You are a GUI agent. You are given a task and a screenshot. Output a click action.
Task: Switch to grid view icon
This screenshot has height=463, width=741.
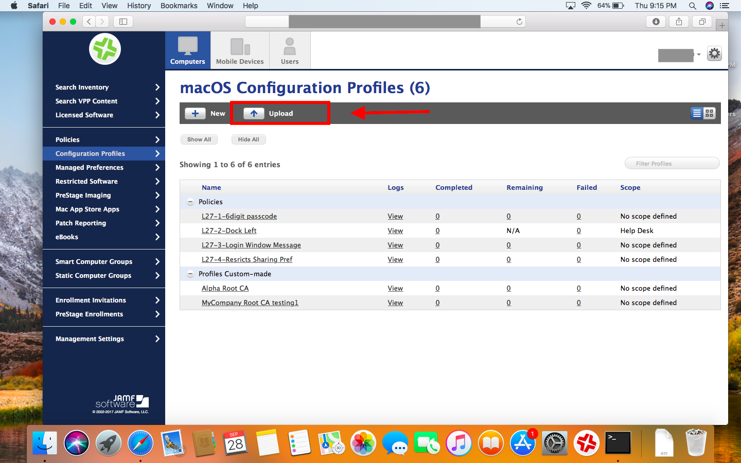tap(709, 113)
